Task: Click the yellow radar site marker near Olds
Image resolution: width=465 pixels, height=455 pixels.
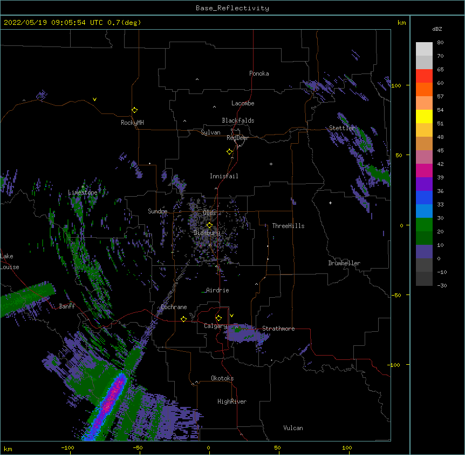Action: tap(209, 225)
